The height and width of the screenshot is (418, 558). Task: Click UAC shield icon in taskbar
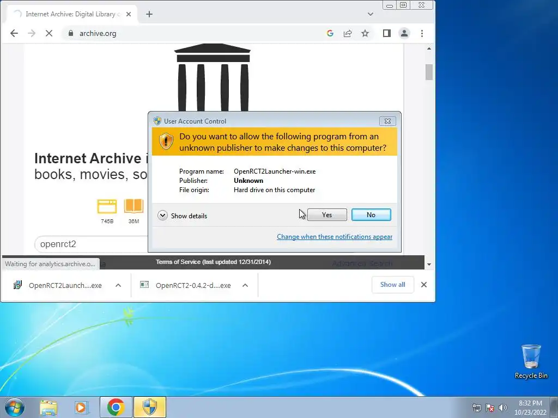pos(150,407)
